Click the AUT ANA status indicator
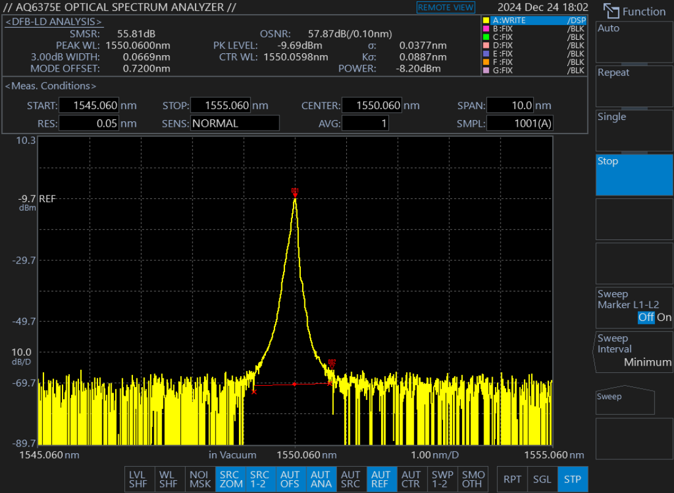Viewport: 674px width, 493px height. 321,479
